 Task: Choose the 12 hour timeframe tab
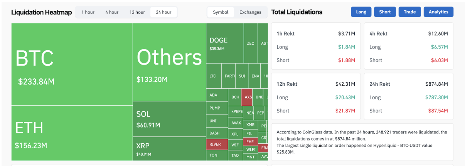(x=137, y=12)
